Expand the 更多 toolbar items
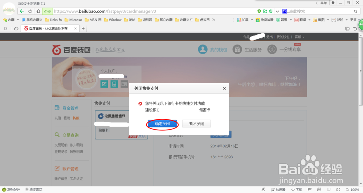 (x=355, y=20)
